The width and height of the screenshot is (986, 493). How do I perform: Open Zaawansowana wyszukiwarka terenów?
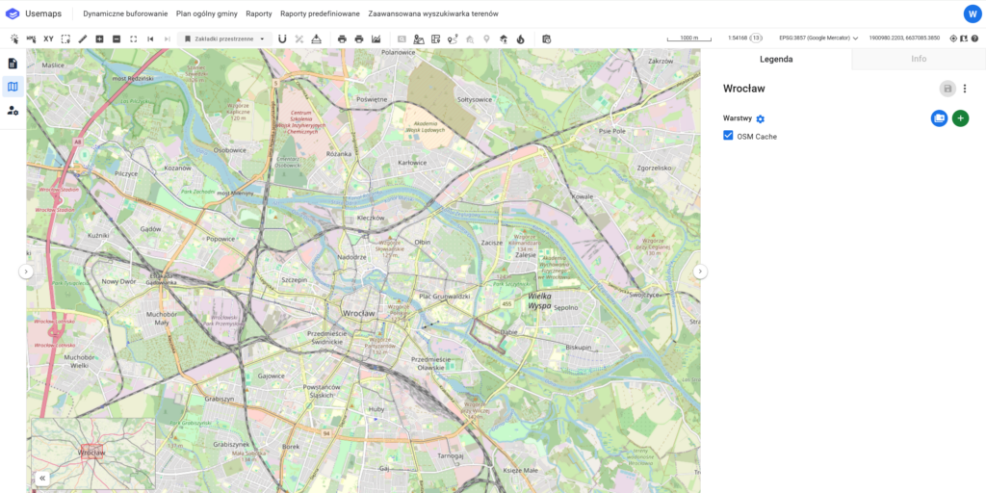click(433, 13)
